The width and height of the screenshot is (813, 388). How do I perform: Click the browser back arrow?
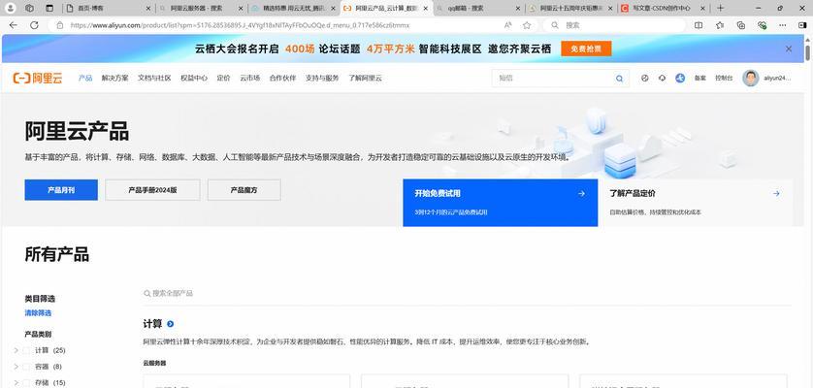13,25
